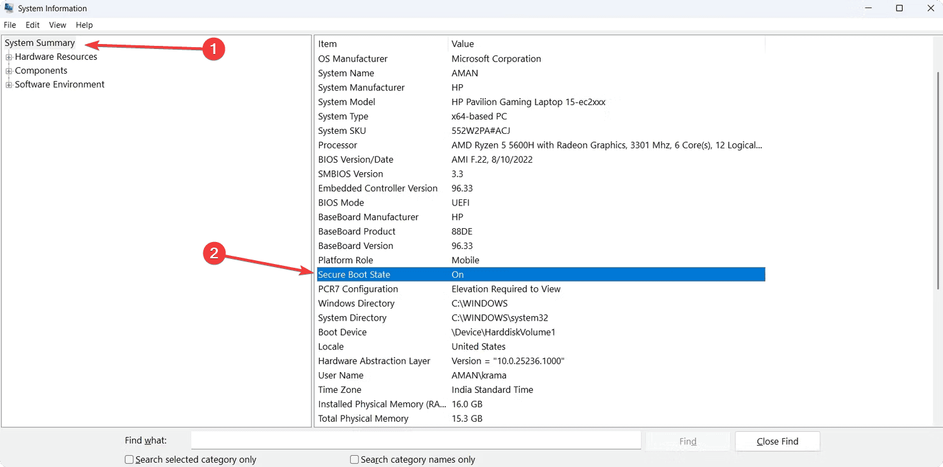Image resolution: width=943 pixels, height=467 pixels.
Task: Enable Search category names only checkbox
Action: pos(354,459)
